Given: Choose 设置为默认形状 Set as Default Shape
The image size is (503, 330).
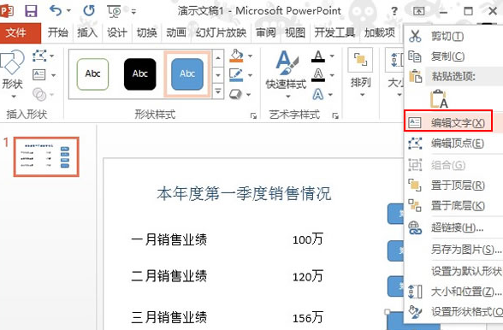Looking at the screenshot, I should click(453, 271).
